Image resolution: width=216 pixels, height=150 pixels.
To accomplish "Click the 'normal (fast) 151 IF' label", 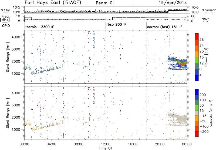I will tap(164, 27).
